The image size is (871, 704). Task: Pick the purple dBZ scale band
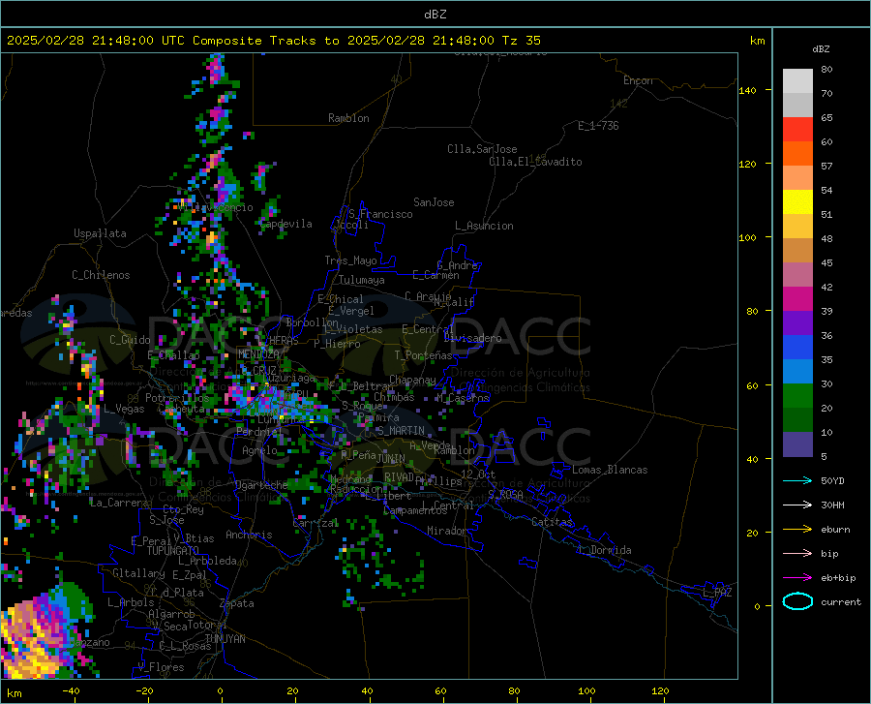[x=797, y=323]
